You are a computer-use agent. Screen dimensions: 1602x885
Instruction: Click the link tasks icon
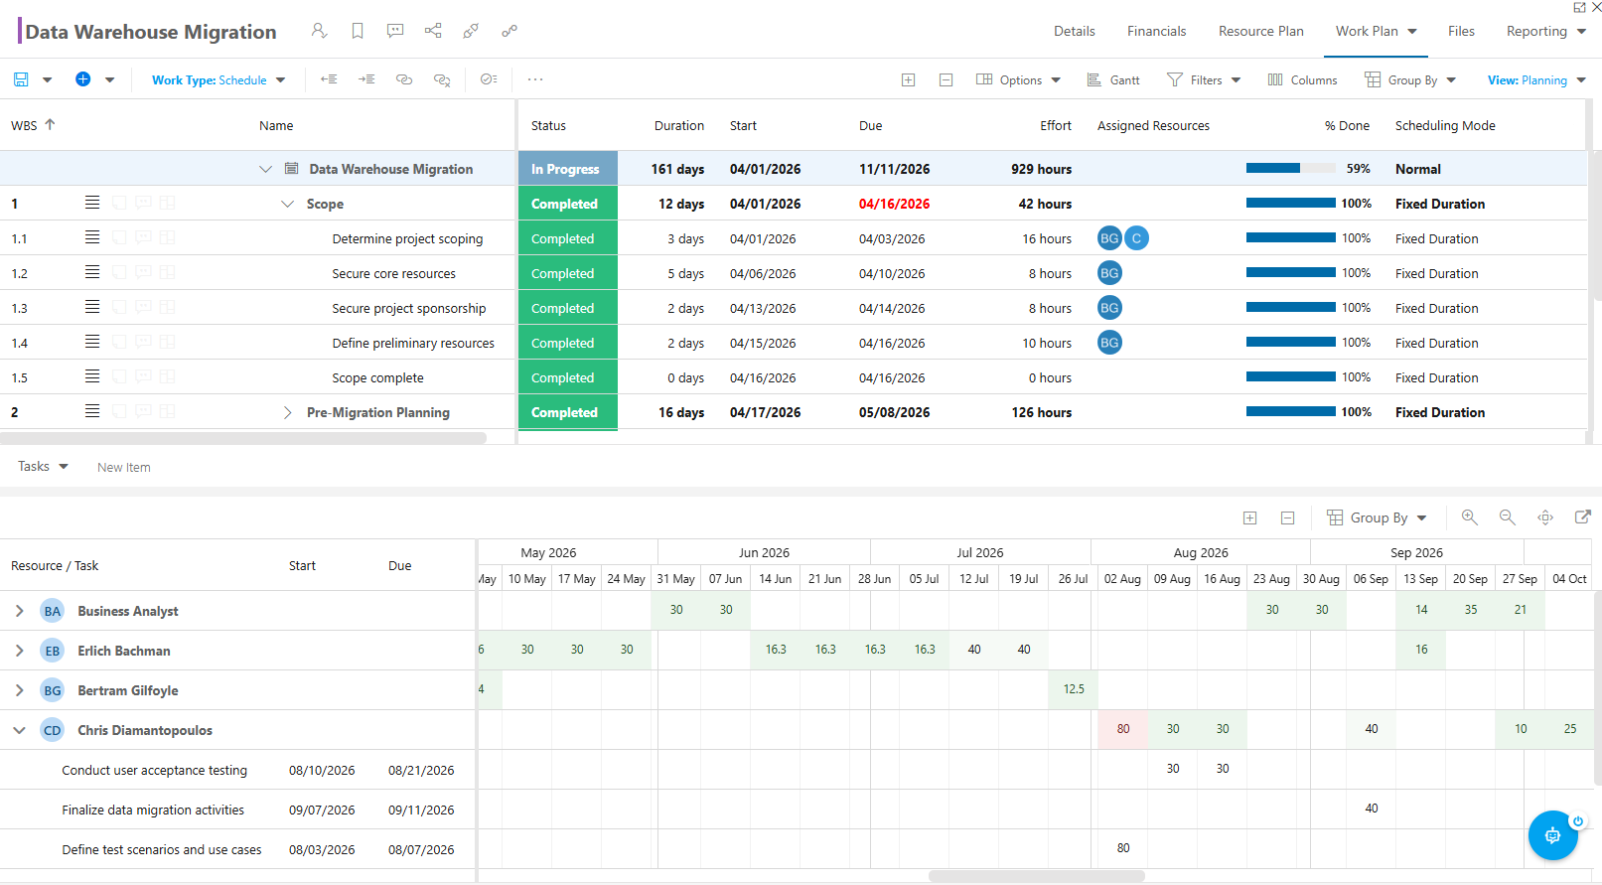pyautogui.click(x=404, y=79)
